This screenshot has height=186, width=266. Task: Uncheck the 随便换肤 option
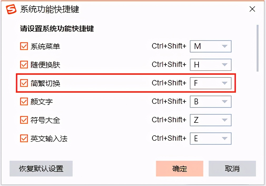[x=24, y=65]
